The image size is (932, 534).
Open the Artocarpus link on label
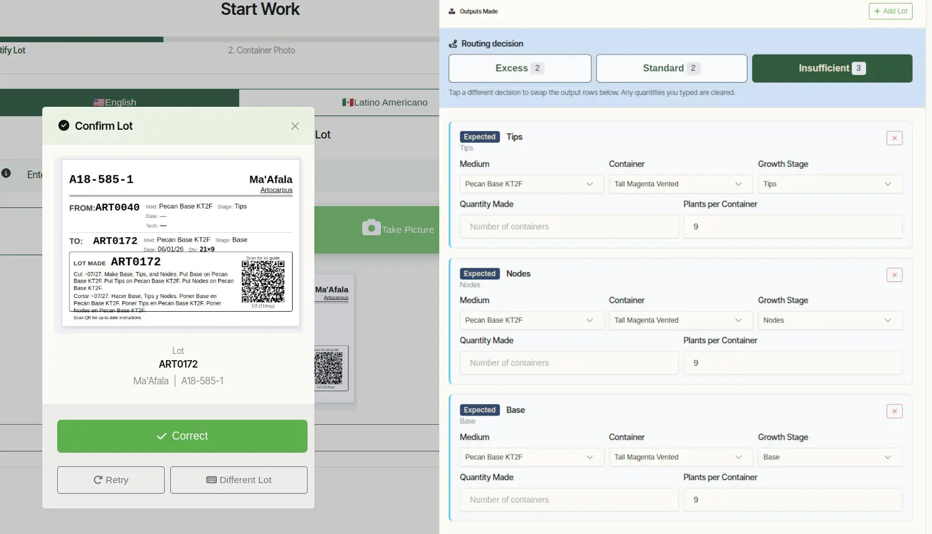pos(276,190)
